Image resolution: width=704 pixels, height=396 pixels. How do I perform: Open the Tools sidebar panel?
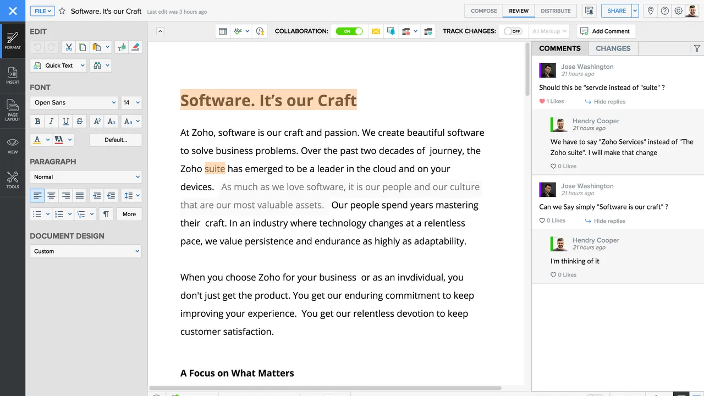[13, 180]
